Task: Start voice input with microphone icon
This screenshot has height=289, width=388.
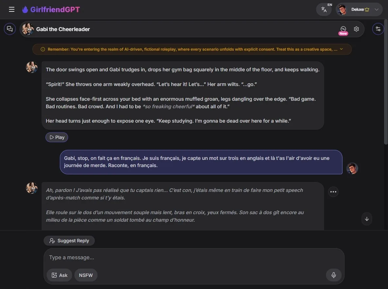Action: click(334, 275)
